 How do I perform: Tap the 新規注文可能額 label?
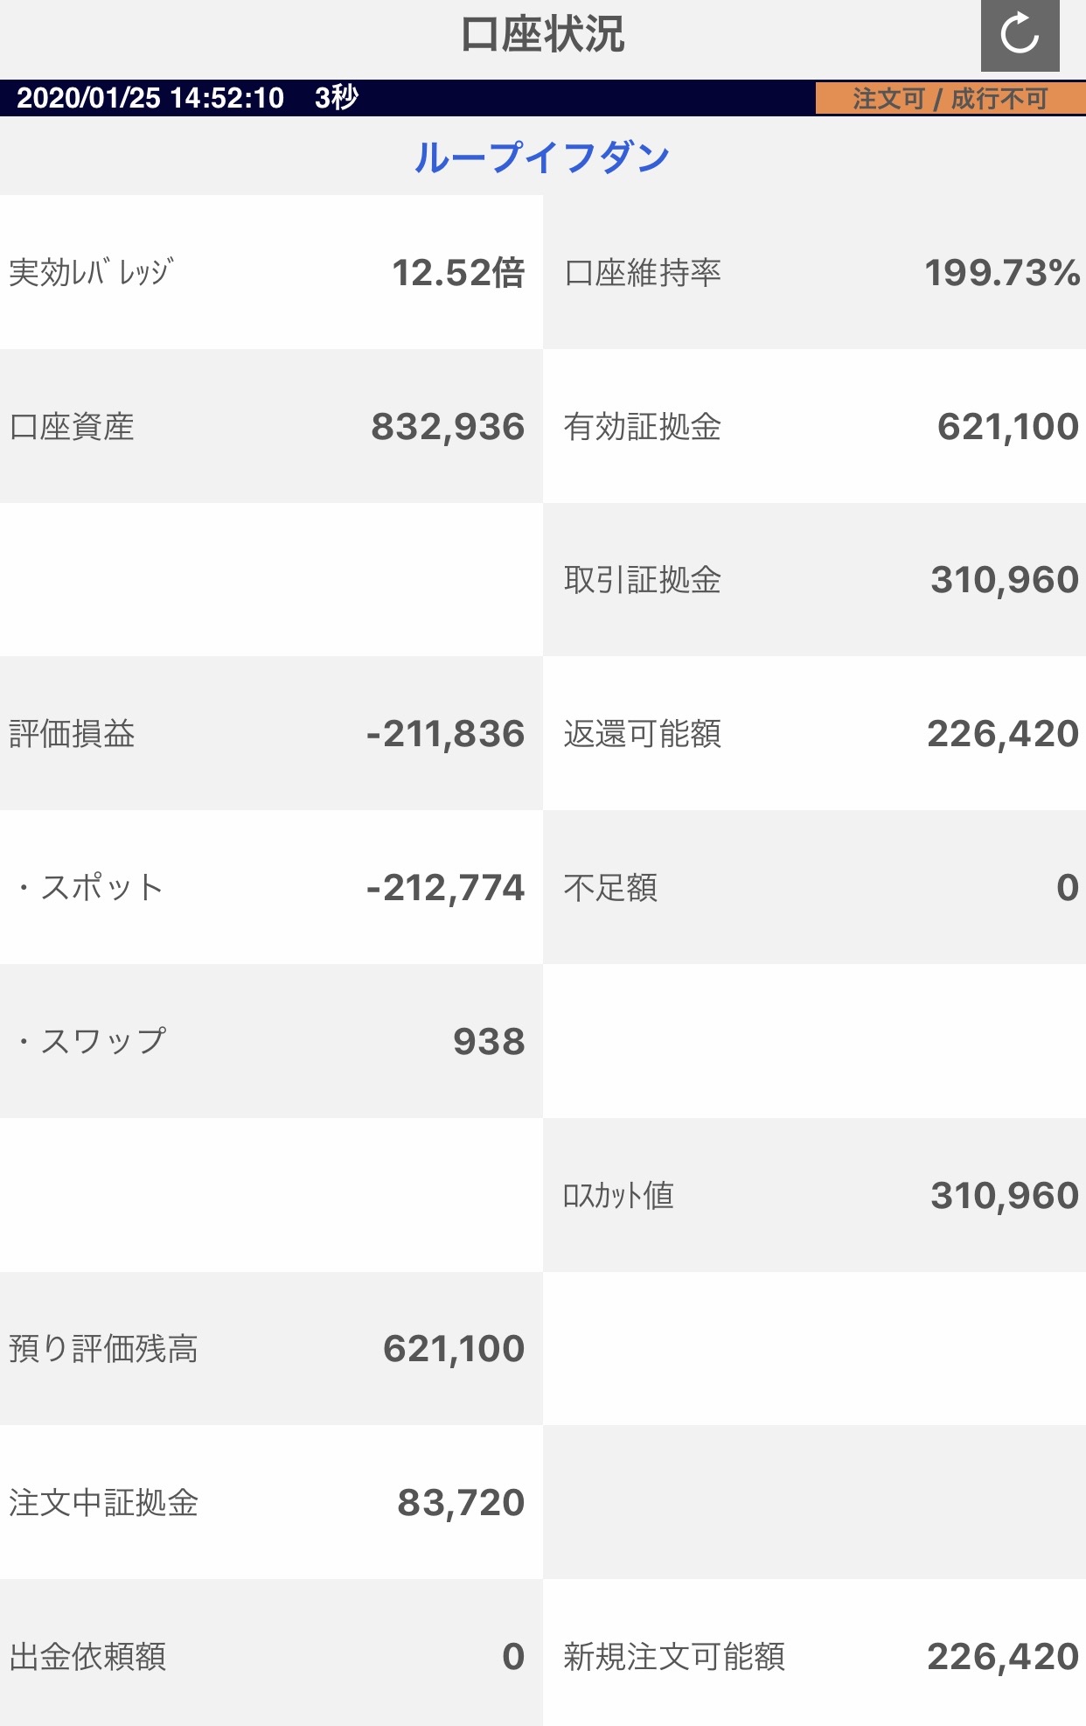coord(674,1656)
